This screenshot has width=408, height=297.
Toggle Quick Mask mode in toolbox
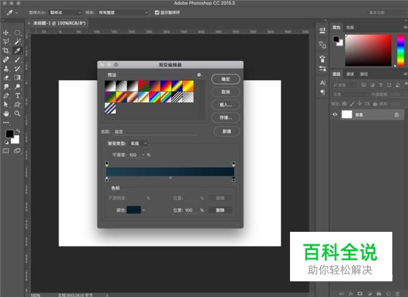(x=6, y=151)
